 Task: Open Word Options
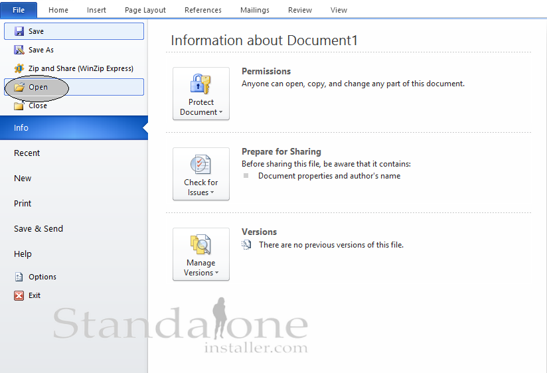(74, 277)
